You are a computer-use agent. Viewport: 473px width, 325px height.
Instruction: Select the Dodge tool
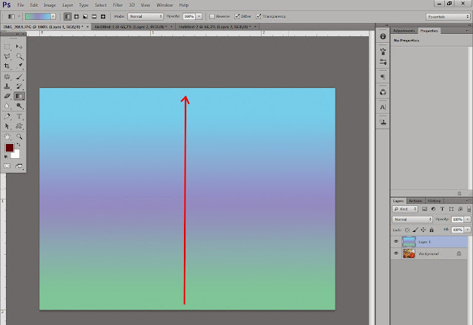[19, 106]
